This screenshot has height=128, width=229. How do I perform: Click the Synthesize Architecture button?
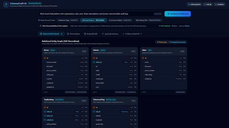pyautogui.click(x=178, y=14)
